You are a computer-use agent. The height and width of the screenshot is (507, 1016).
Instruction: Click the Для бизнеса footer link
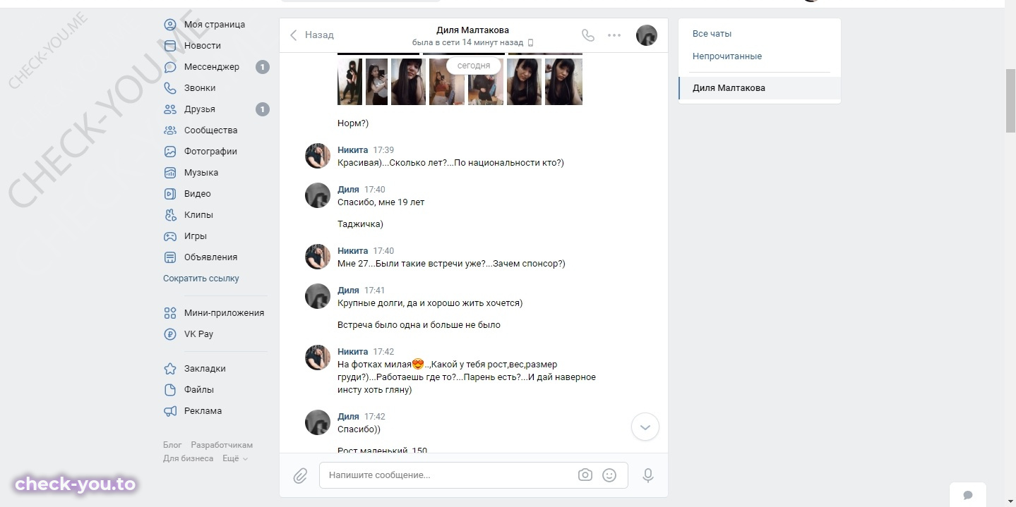[x=188, y=458]
